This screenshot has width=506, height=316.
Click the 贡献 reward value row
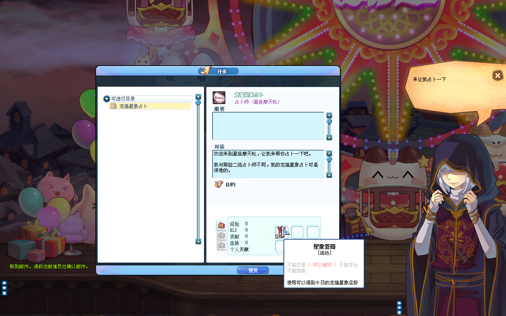(x=239, y=237)
